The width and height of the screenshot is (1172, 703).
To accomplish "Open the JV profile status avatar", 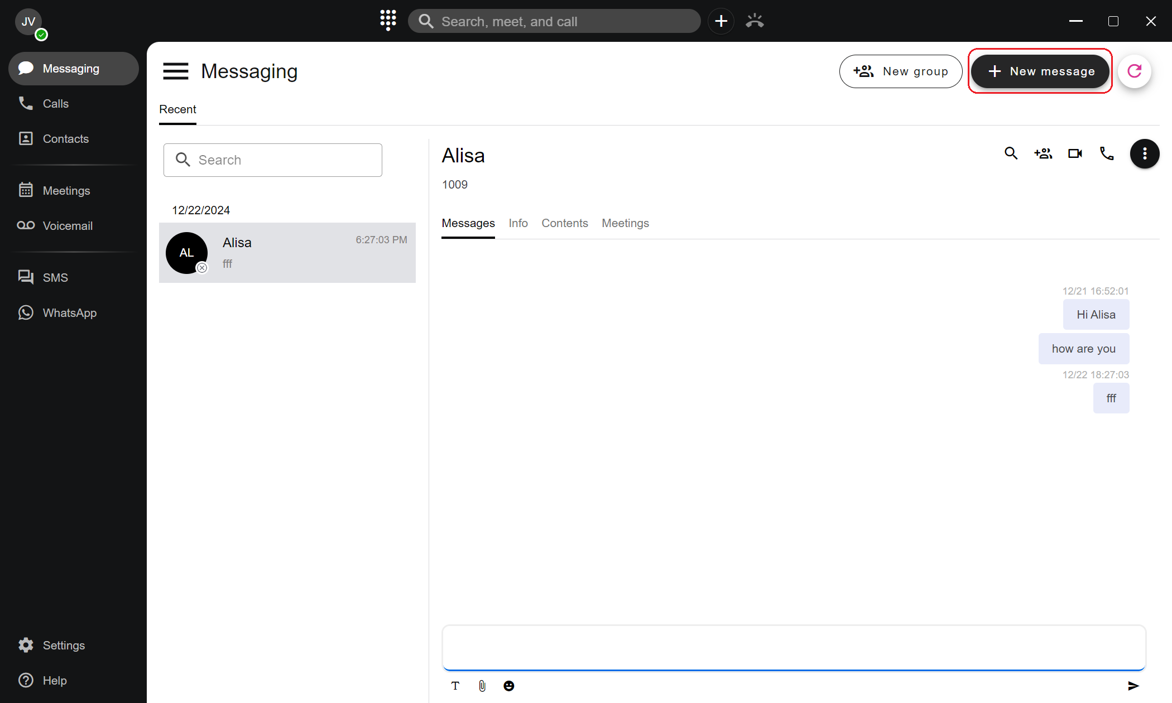I will 29,22.
